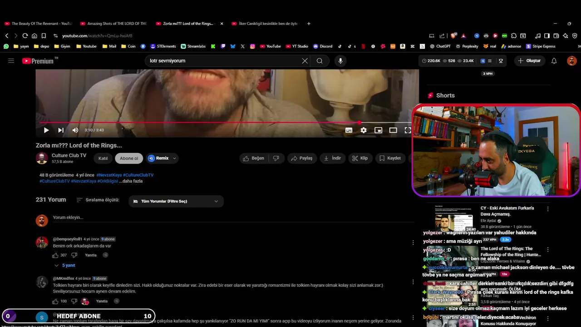Switch to 'The Beauty Of The Revenant' tab
The image size is (581, 327).
(x=38, y=24)
